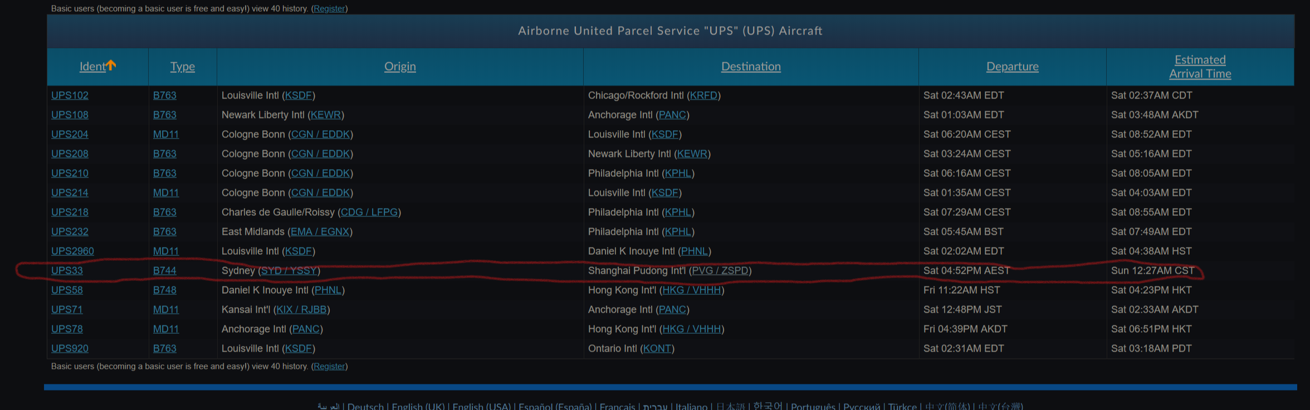Click the top Register link
This screenshot has height=410, width=1310.
coord(329,9)
